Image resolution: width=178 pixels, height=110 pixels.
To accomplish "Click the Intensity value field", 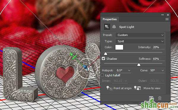I will click(x=158, y=47).
